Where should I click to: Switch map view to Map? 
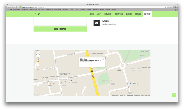142,52
